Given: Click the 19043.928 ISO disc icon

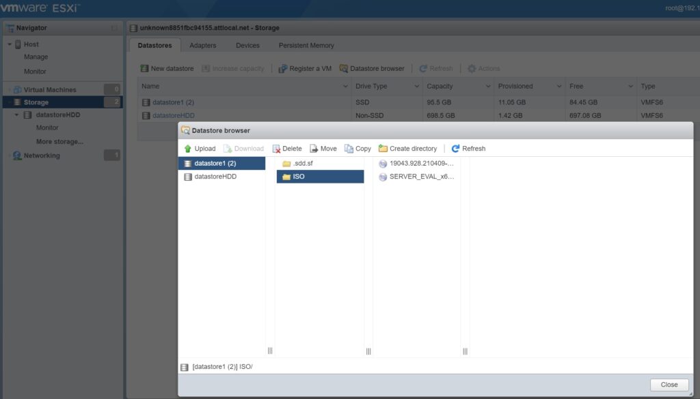Looking at the screenshot, I should coord(383,164).
